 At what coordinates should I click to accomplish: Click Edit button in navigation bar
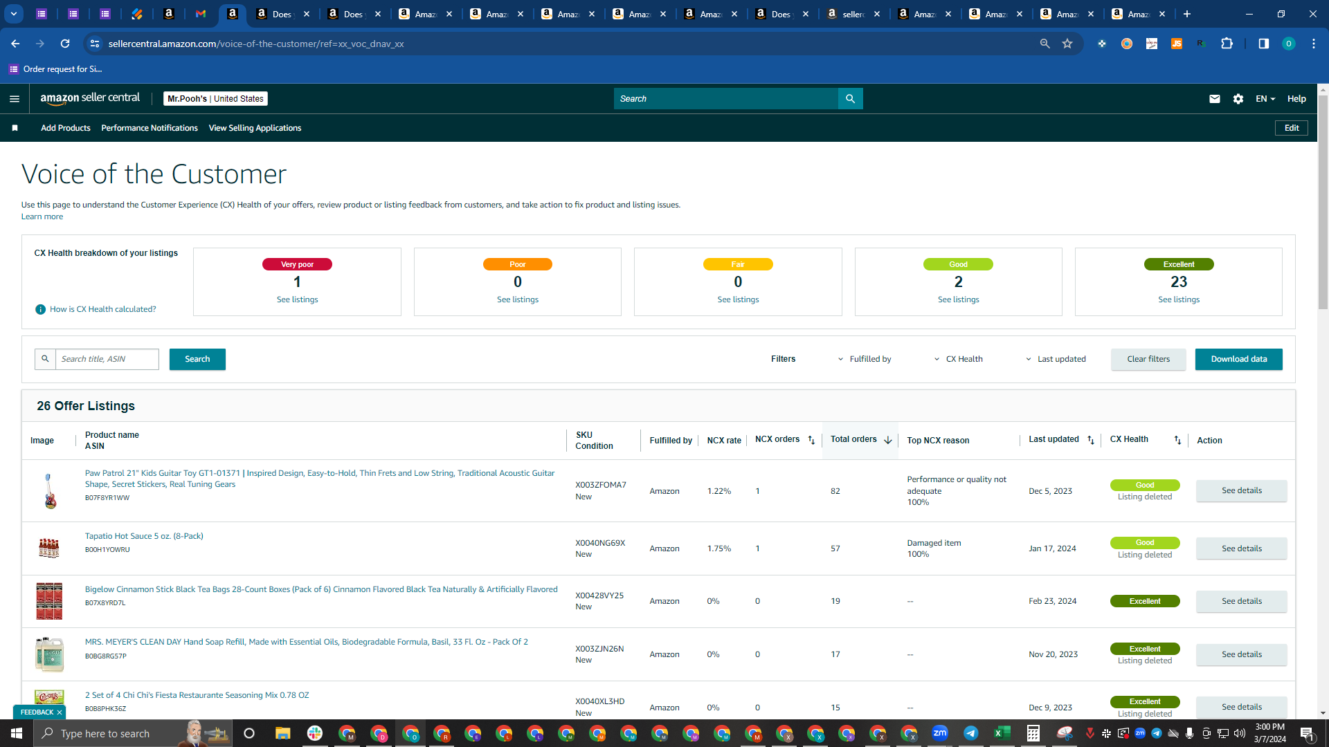point(1292,128)
